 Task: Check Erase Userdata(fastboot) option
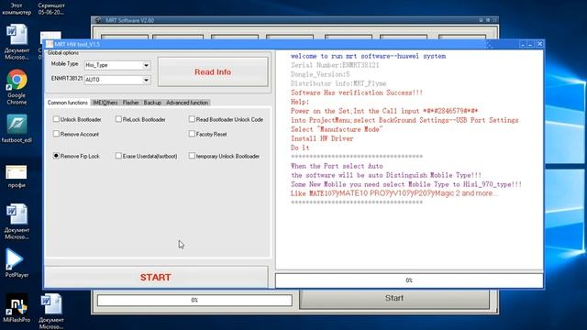(x=118, y=156)
